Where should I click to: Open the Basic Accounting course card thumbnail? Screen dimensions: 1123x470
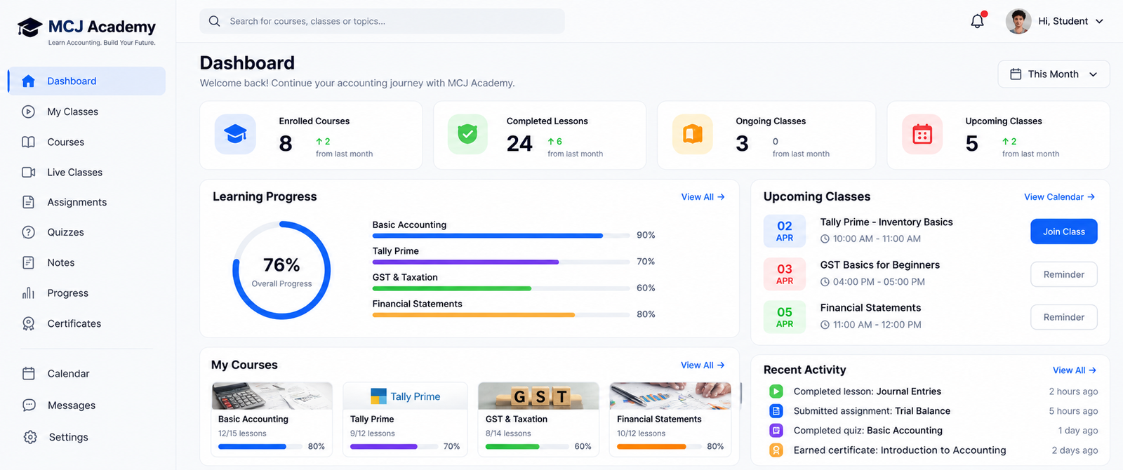272,396
